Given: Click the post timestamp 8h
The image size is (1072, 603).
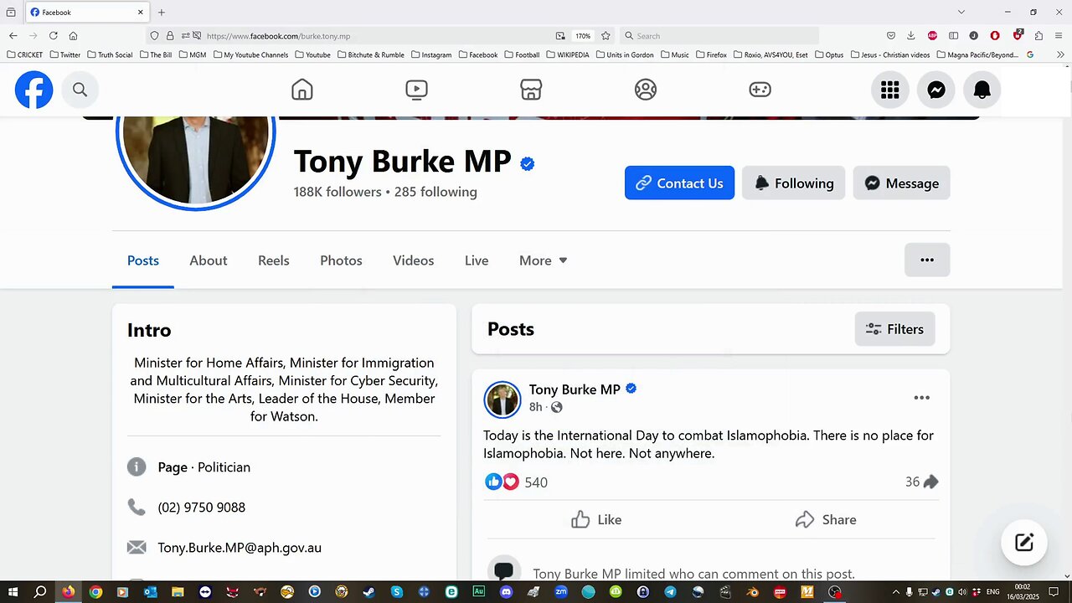Looking at the screenshot, I should (535, 407).
